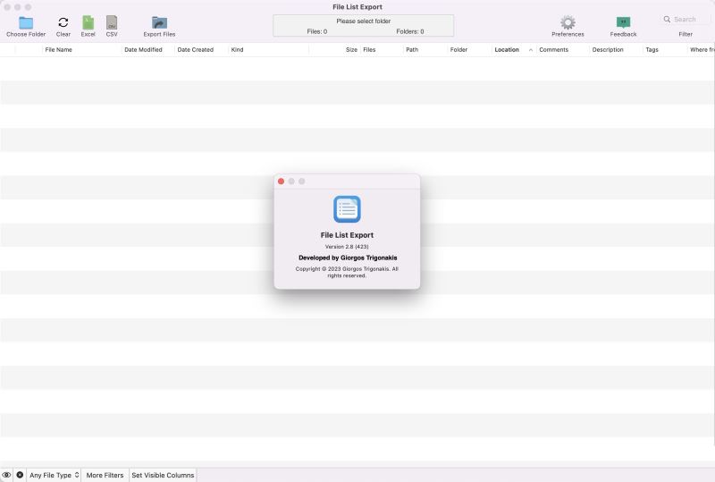Click the Folder column header
715x482 pixels.
[x=458, y=50]
